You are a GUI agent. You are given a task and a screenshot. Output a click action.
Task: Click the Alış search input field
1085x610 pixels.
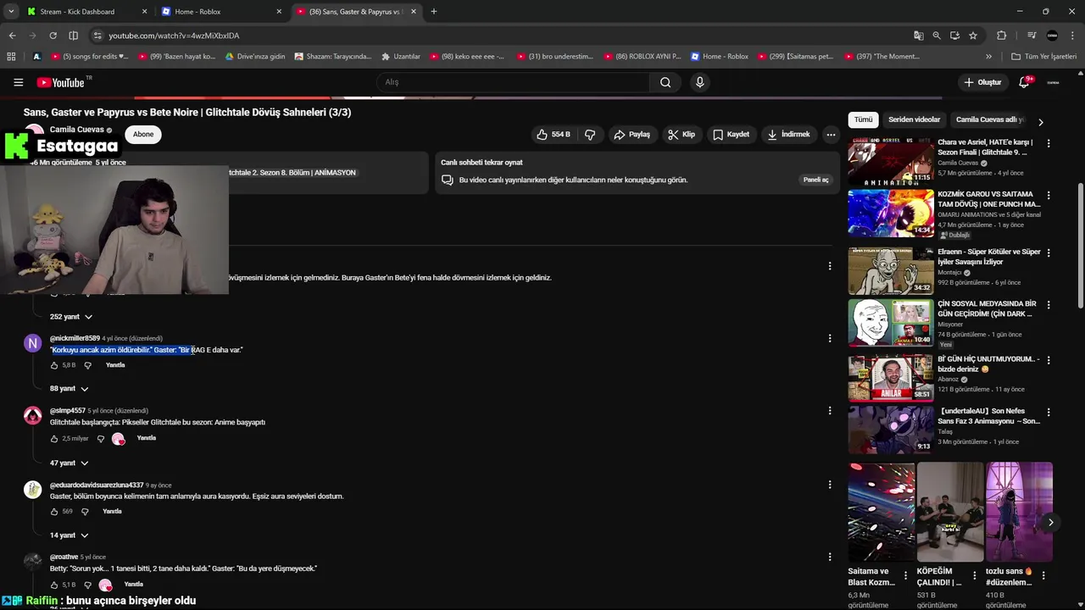point(513,82)
